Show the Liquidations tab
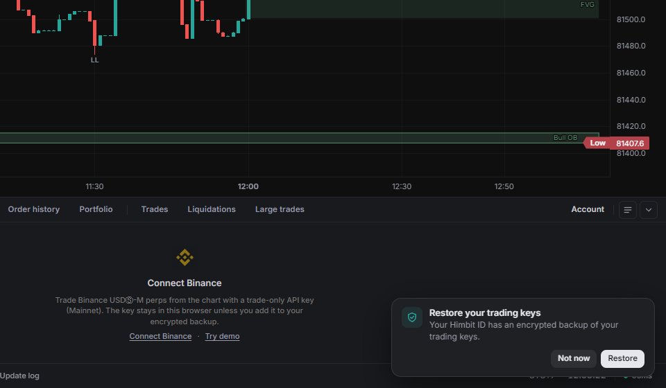Viewport: 666px width, 388px height. coord(212,209)
